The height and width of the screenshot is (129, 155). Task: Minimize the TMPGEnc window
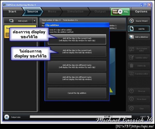(x=142, y=5)
